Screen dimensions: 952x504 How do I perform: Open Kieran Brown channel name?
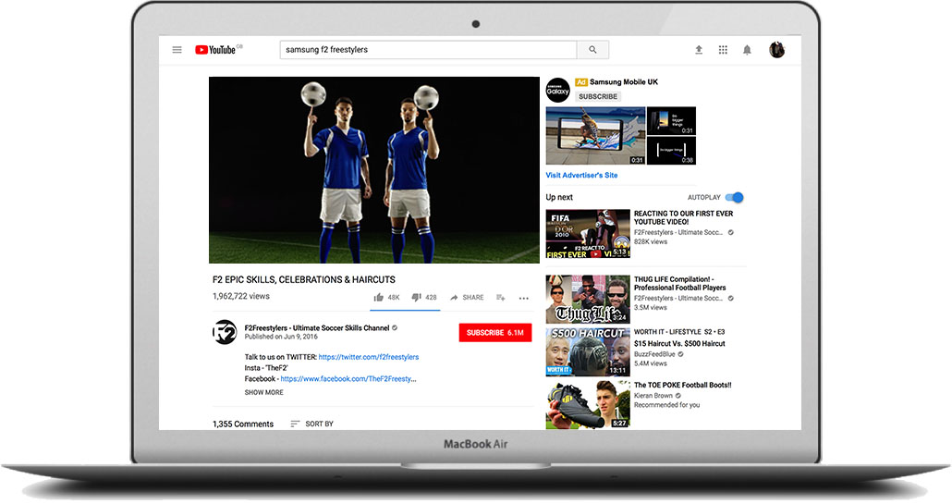pyautogui.click(x=653, y=395)
